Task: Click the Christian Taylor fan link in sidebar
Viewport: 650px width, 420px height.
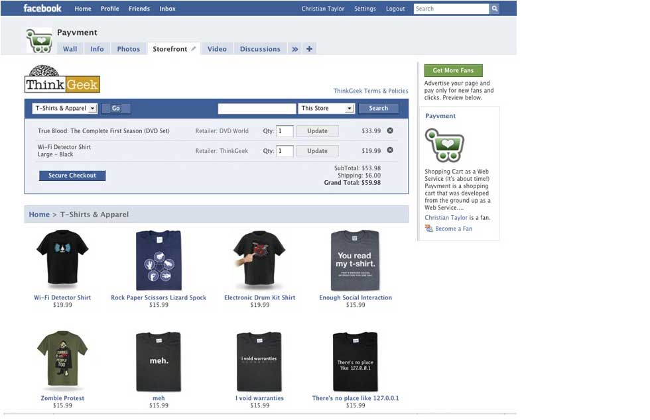Action: [446, 217]
